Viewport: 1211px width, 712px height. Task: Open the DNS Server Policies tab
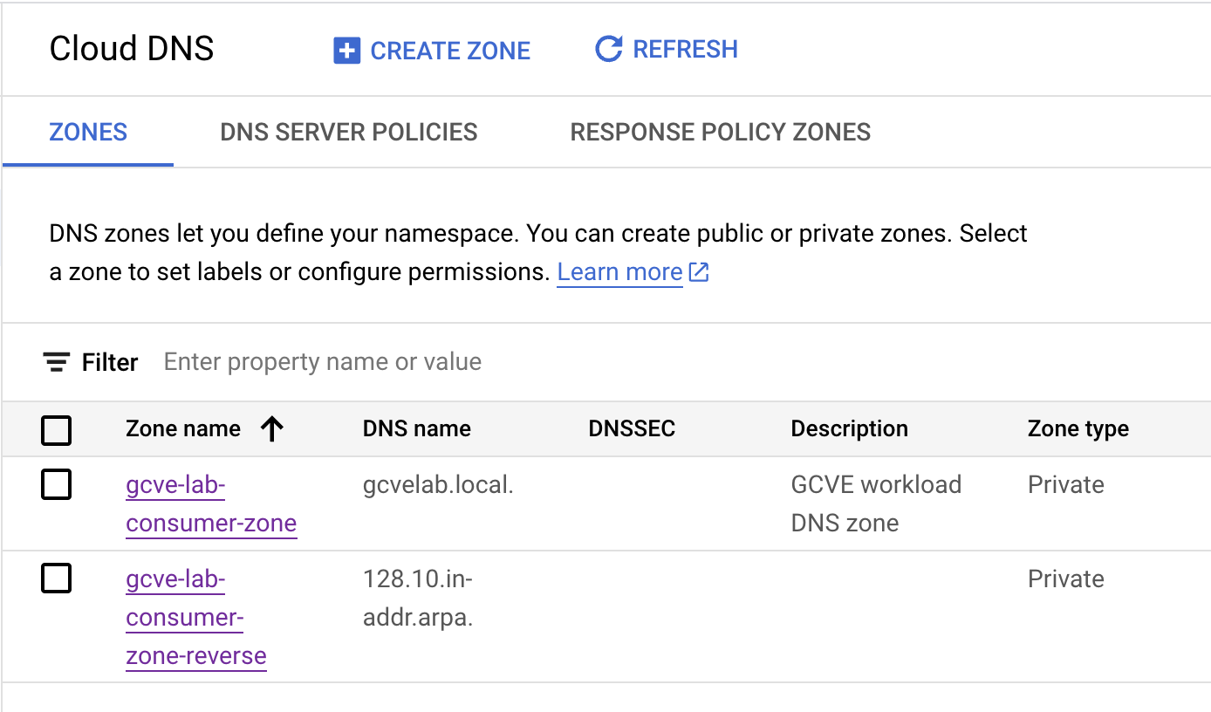coord(349,133)
